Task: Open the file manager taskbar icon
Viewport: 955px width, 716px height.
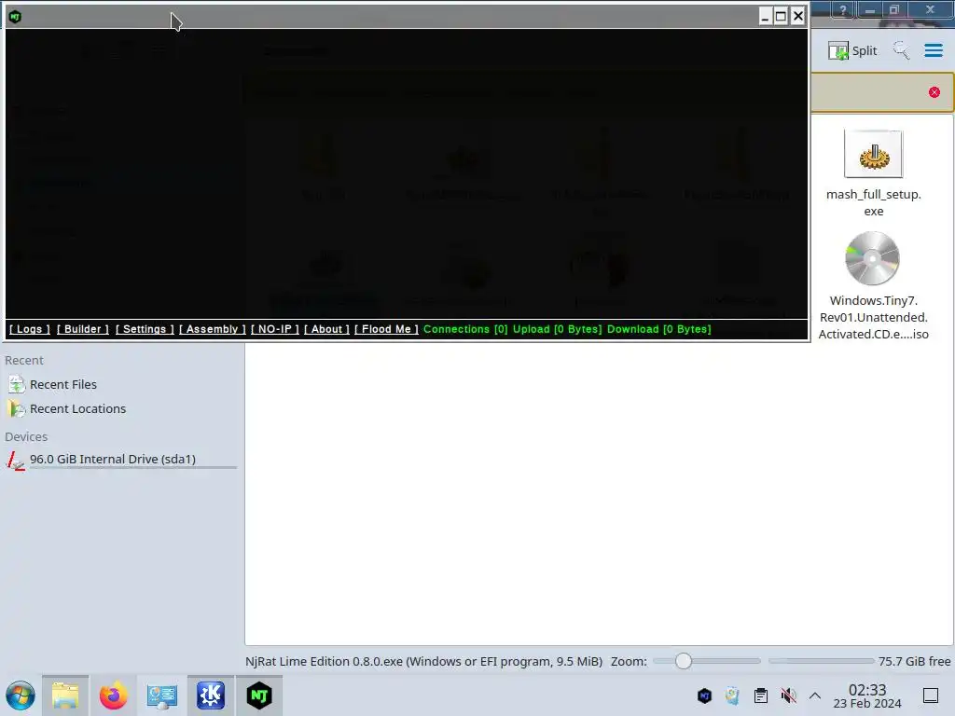Action: [x=65, y=695]
